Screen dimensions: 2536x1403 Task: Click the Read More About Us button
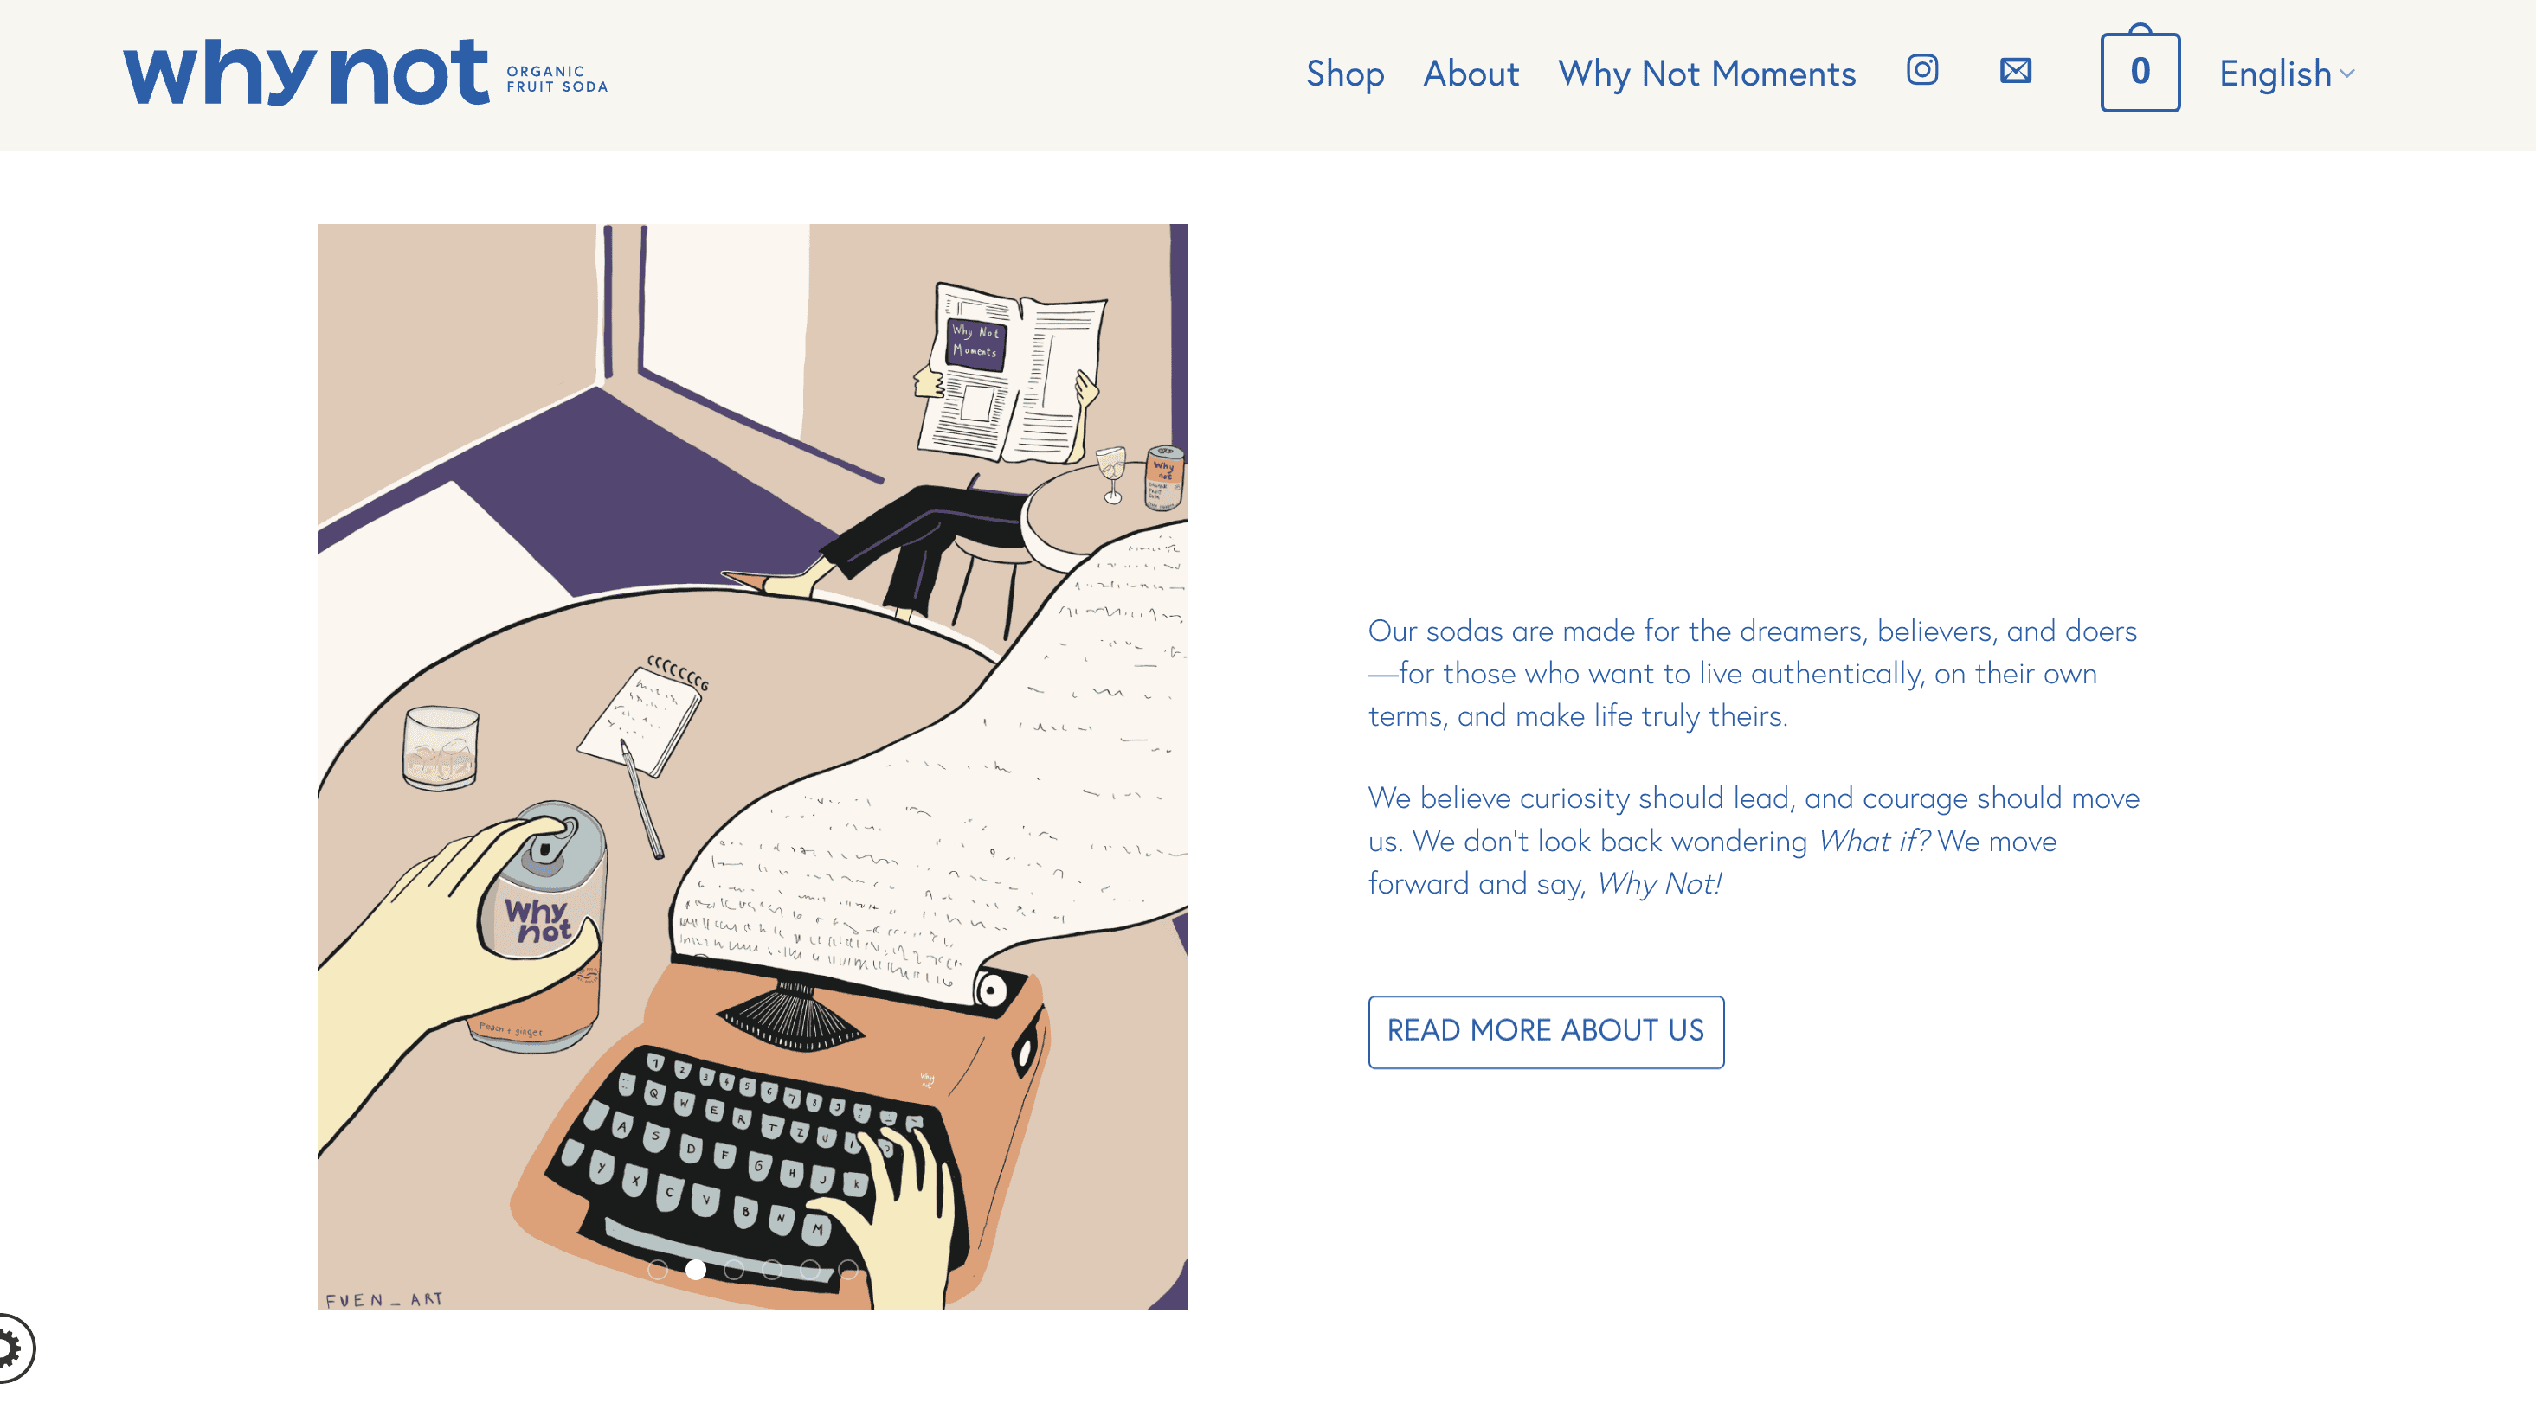[1546, 1031]
